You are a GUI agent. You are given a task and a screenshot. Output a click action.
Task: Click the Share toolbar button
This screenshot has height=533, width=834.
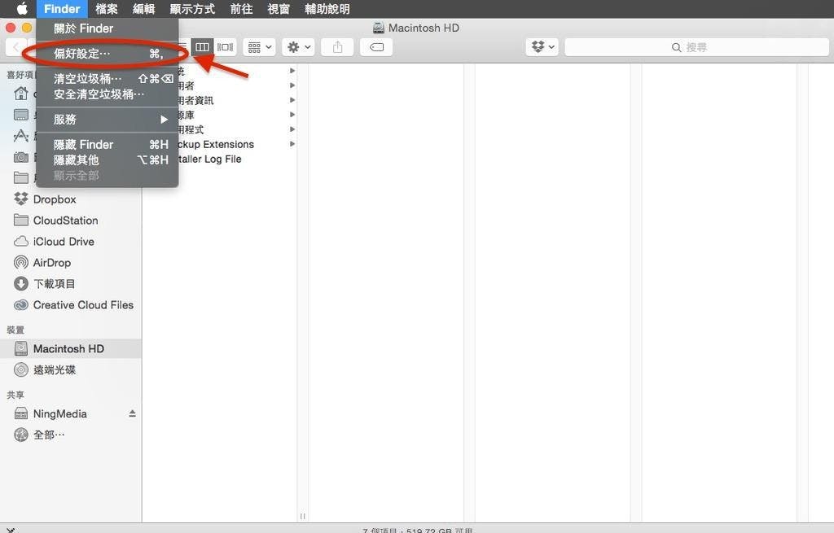click(x=337, y=47)
